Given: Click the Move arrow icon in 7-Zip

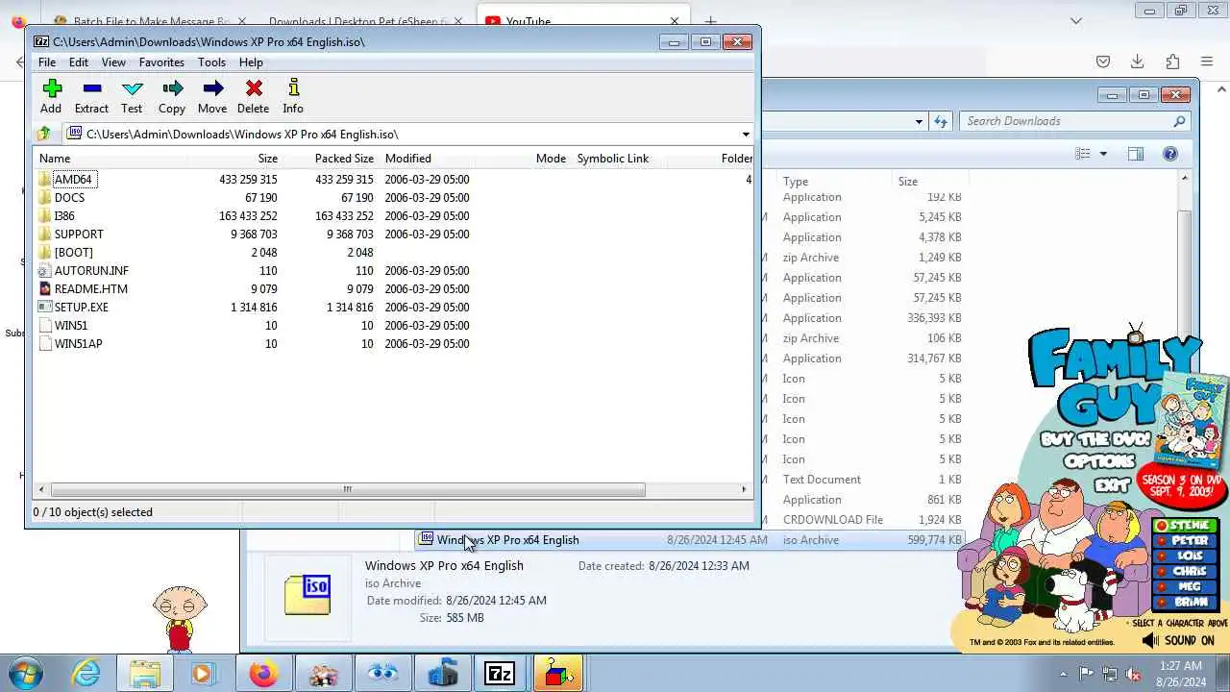Looking at the screenshot, I should pyautogui.click(x=212, y=89).
